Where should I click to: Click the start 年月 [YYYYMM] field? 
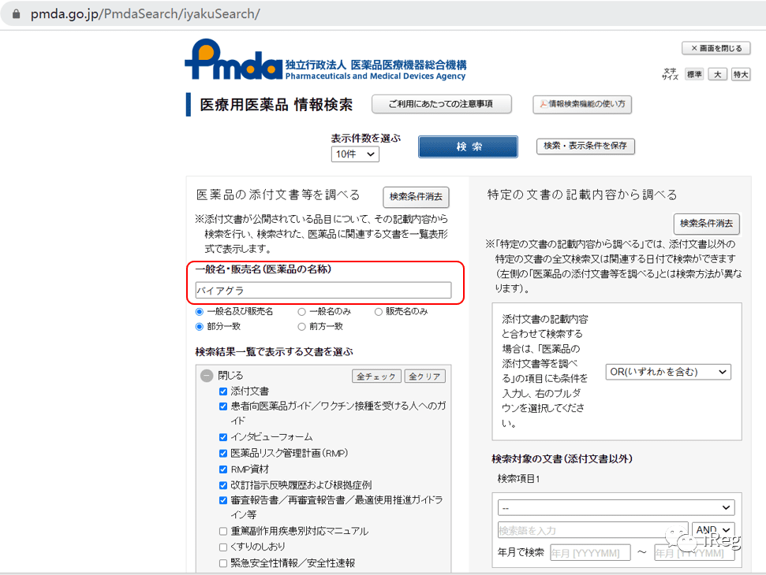coord(590,553)
